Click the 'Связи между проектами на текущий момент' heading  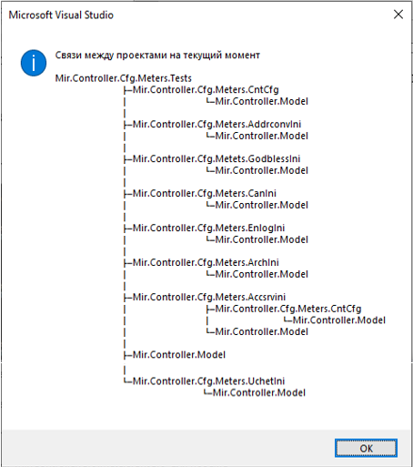157,56
